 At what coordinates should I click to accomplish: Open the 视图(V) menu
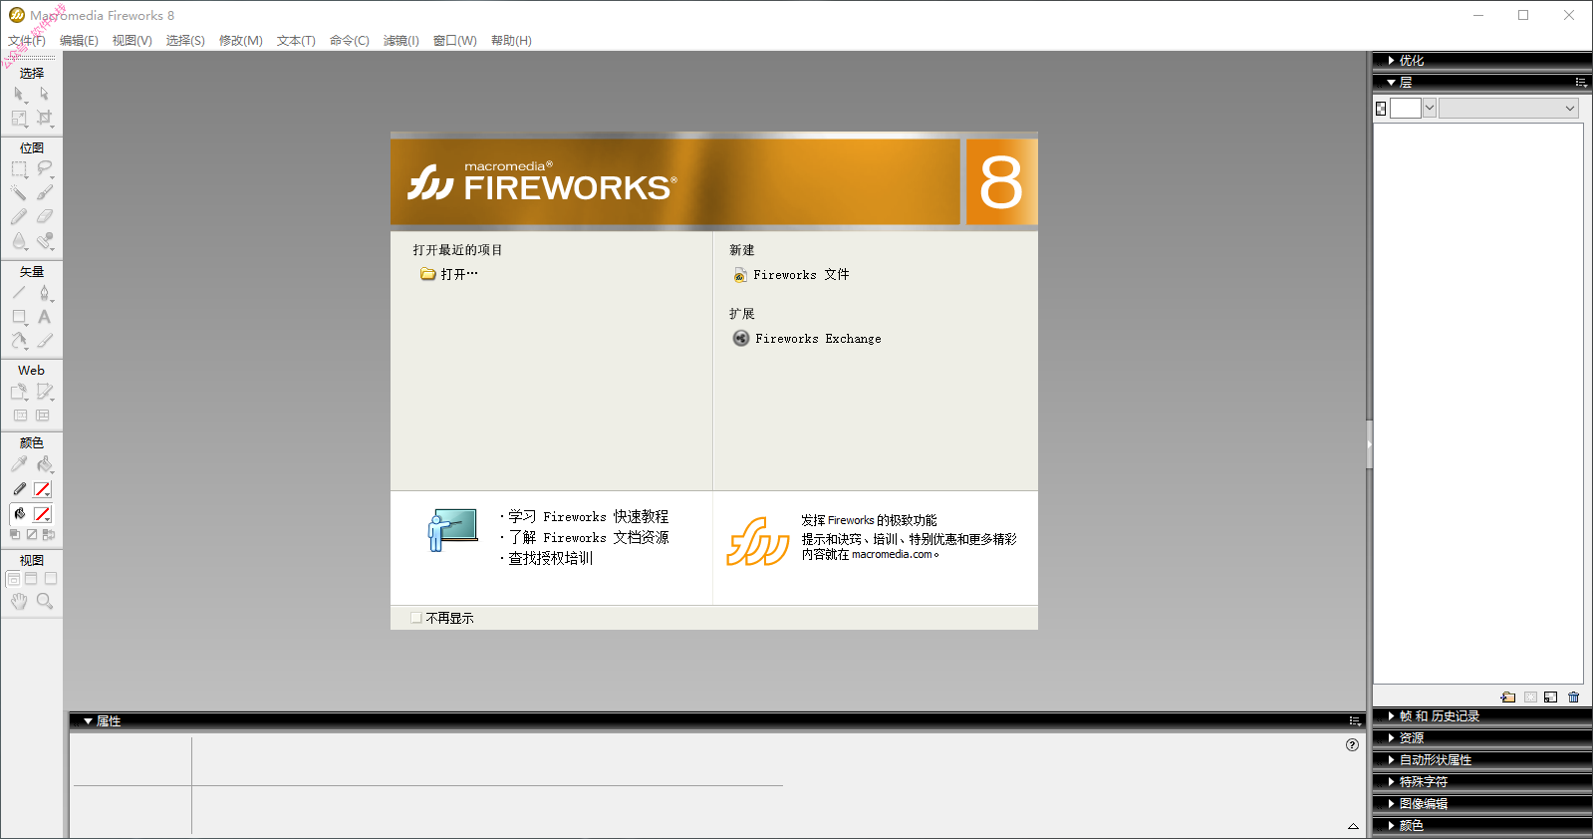[132, 41]
